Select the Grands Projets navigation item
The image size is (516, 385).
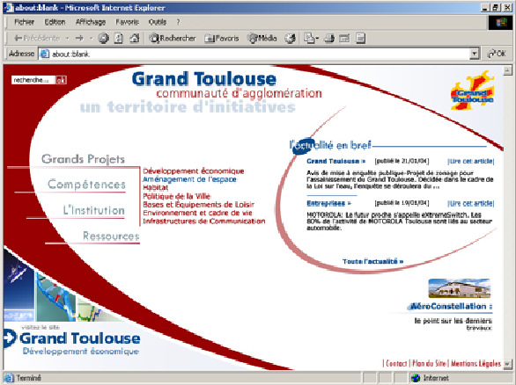(83, 159)
